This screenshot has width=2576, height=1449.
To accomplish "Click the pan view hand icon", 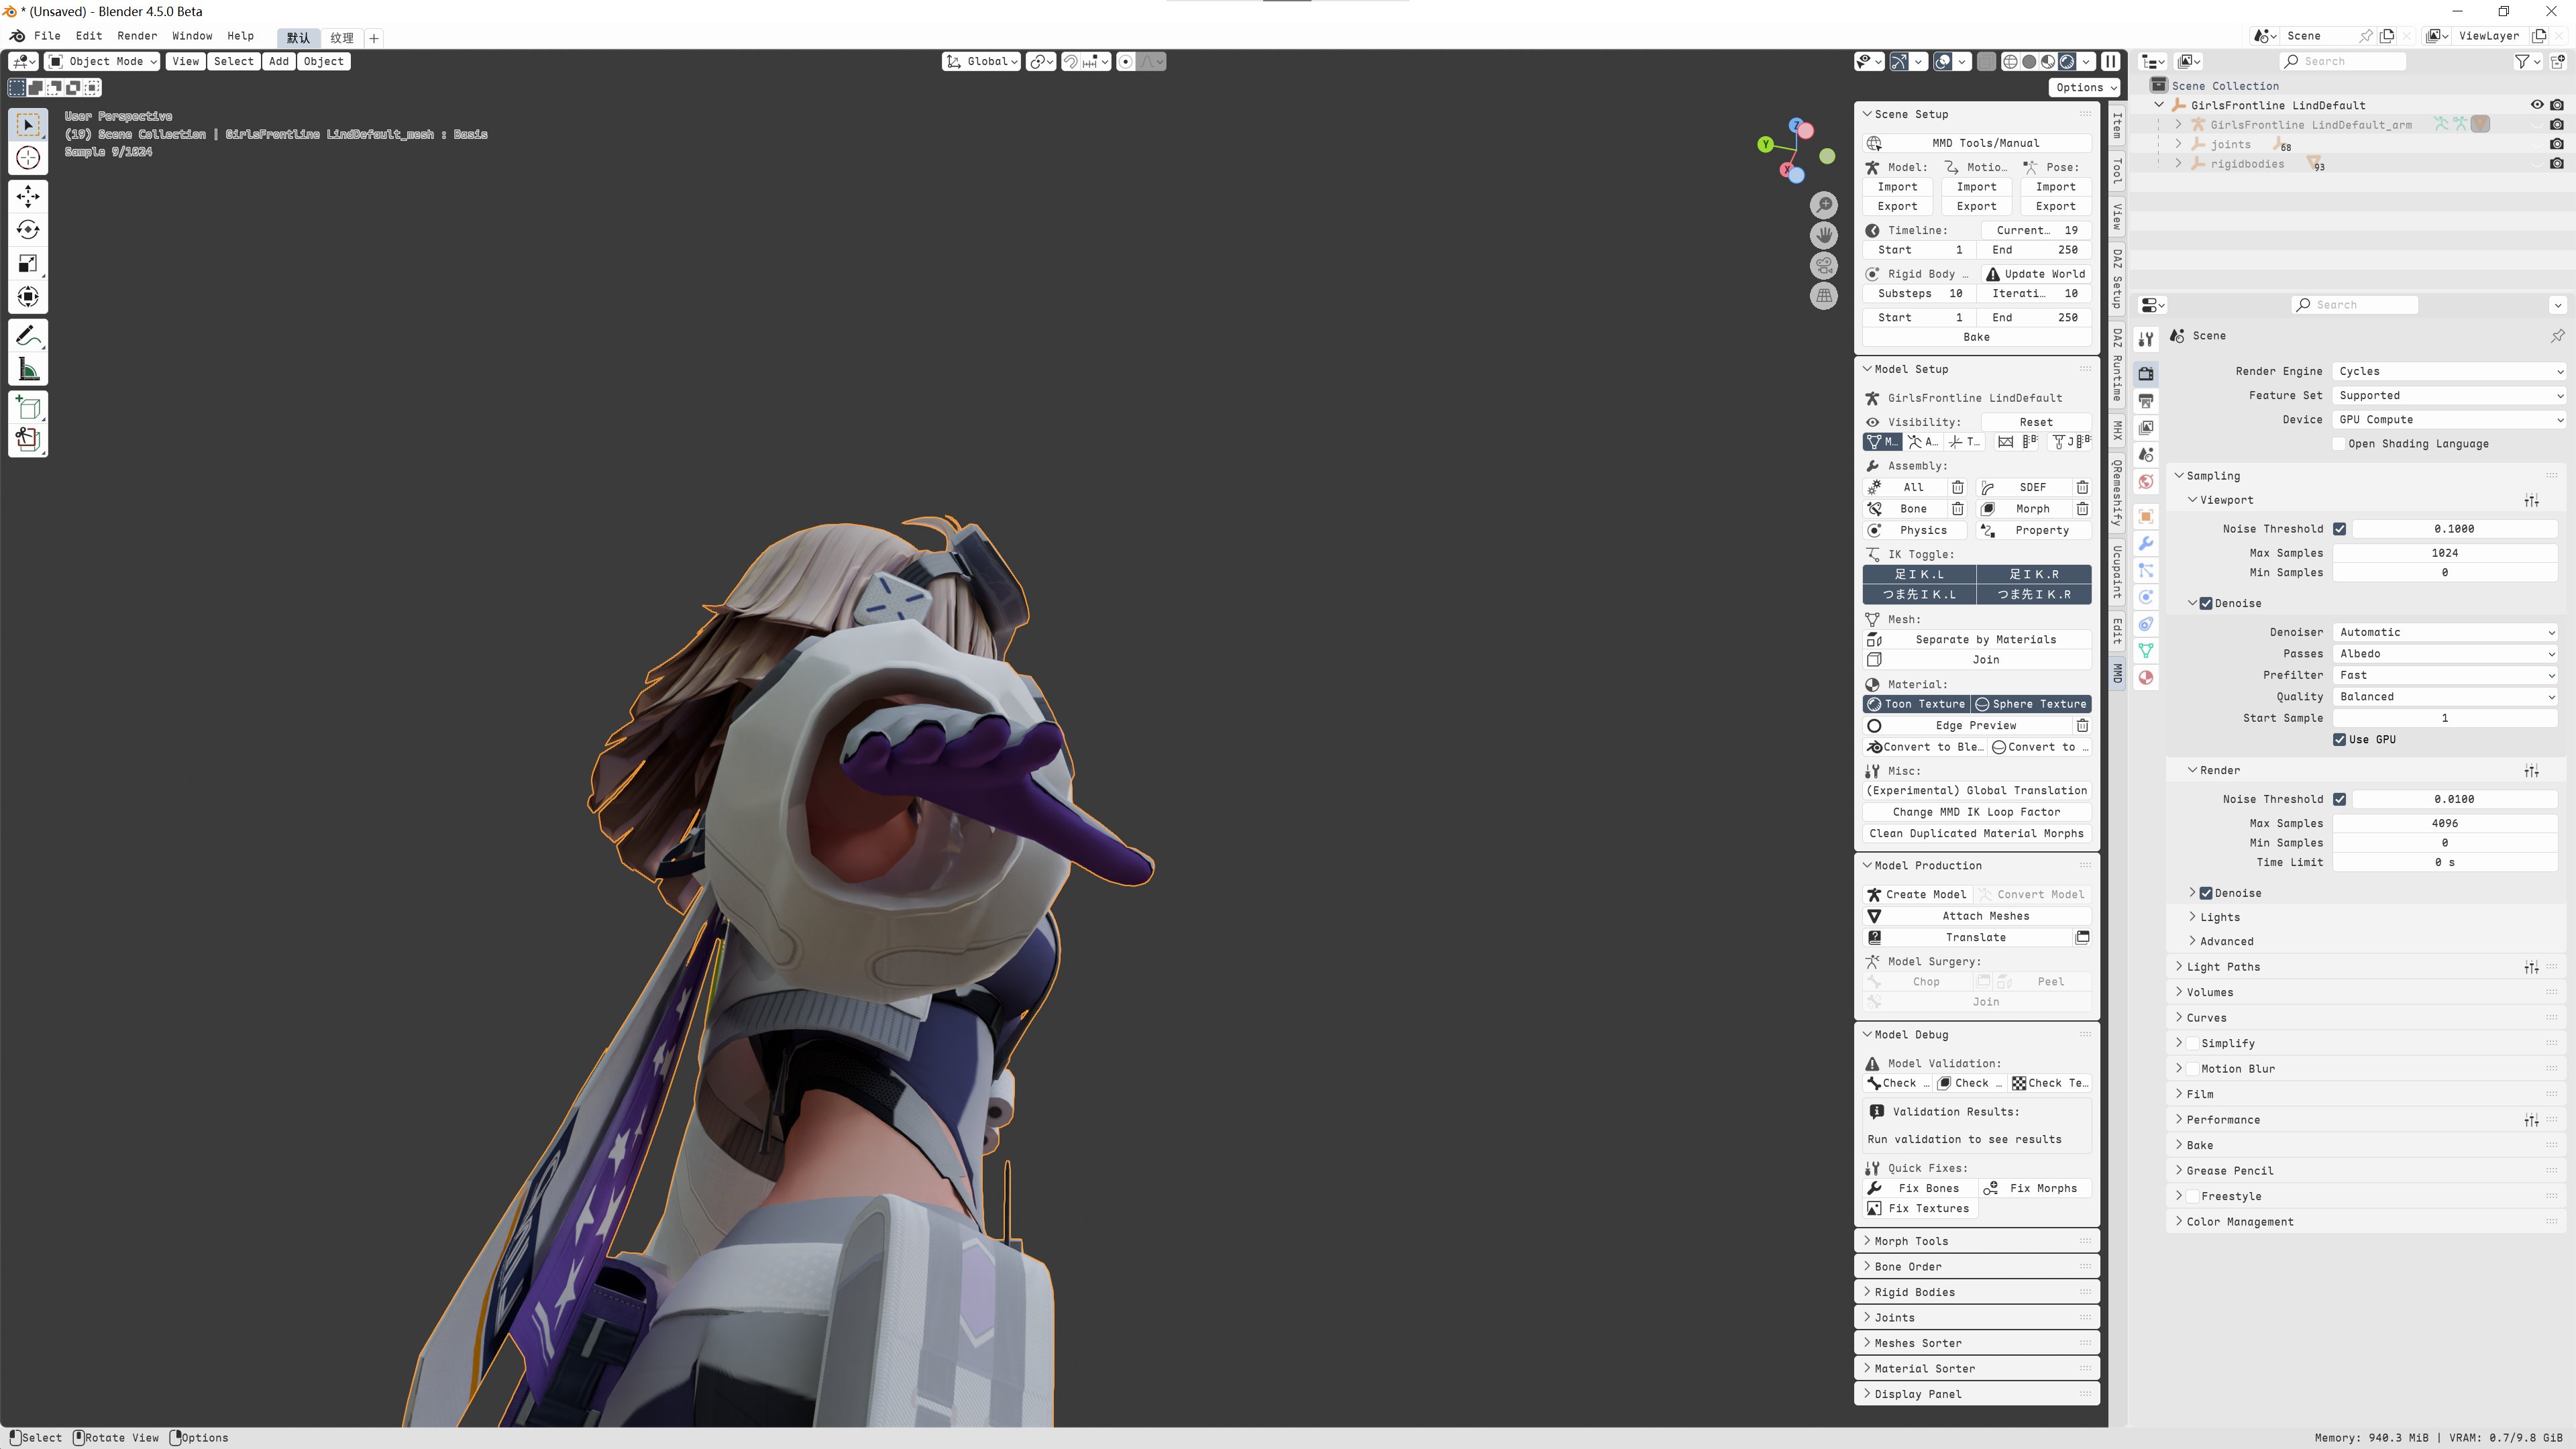I will (1824, 235).
